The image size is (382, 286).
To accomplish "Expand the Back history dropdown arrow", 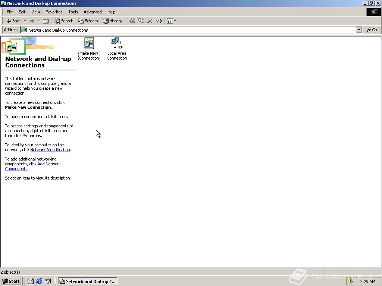I will click(x=25, y=21).
